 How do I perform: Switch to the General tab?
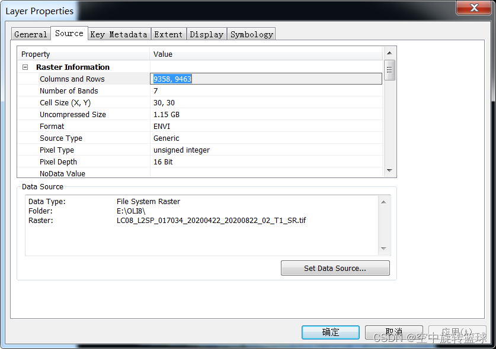(31, 34)
